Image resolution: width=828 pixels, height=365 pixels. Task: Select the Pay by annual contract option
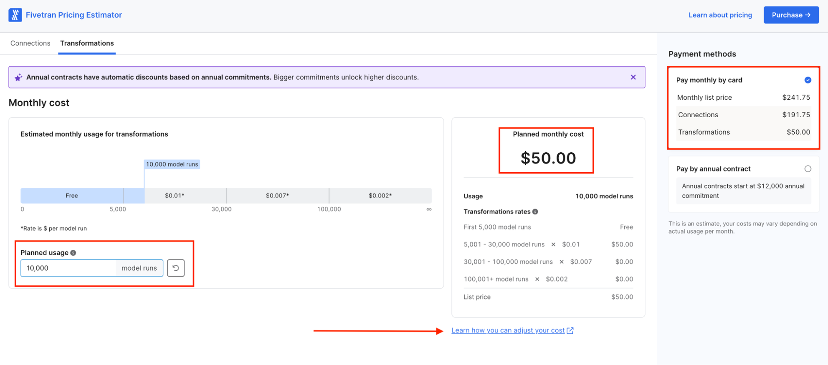pos(808,169)
